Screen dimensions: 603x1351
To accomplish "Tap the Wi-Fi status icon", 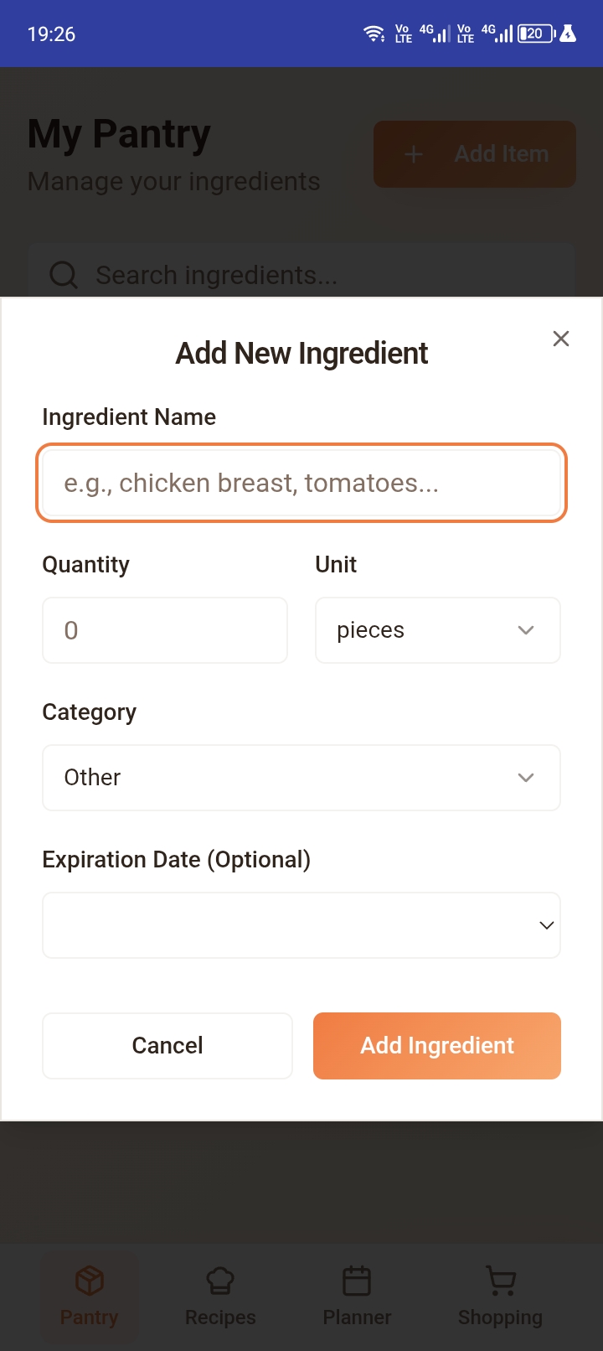I will click(374, 34).
